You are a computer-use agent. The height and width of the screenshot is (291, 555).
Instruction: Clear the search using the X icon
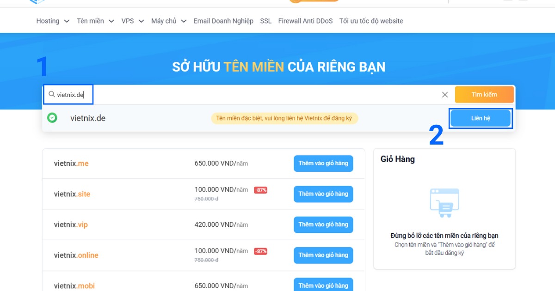445,94
